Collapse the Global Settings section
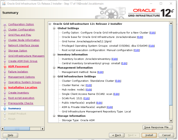Viewport: 178px width, 140px height. pos(54,28)
